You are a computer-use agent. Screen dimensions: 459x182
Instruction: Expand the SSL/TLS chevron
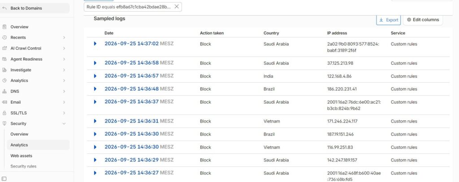(x=64, y=113)
